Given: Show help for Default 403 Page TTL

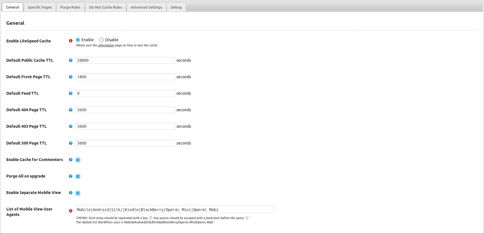Looking at the screenshot, I should 71,126.
